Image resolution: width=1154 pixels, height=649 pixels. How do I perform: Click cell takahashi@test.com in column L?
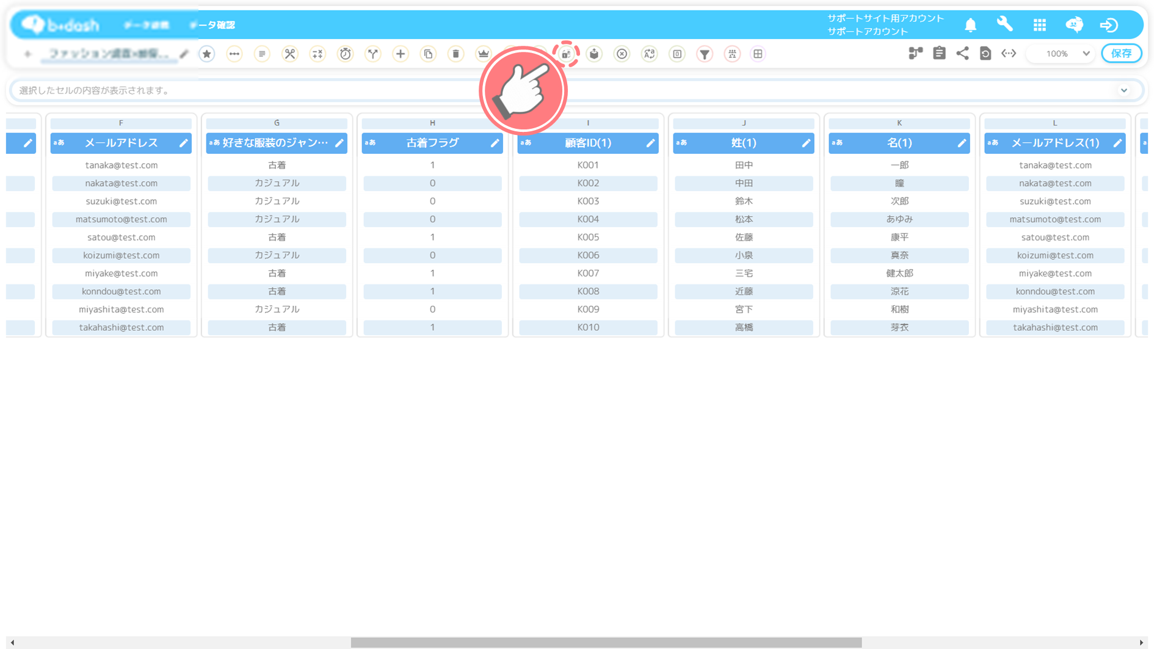[1055, 327]
